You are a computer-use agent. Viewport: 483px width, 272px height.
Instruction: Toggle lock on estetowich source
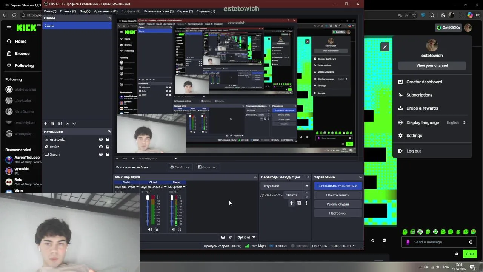pyautogui.click(x=108, y=139)
